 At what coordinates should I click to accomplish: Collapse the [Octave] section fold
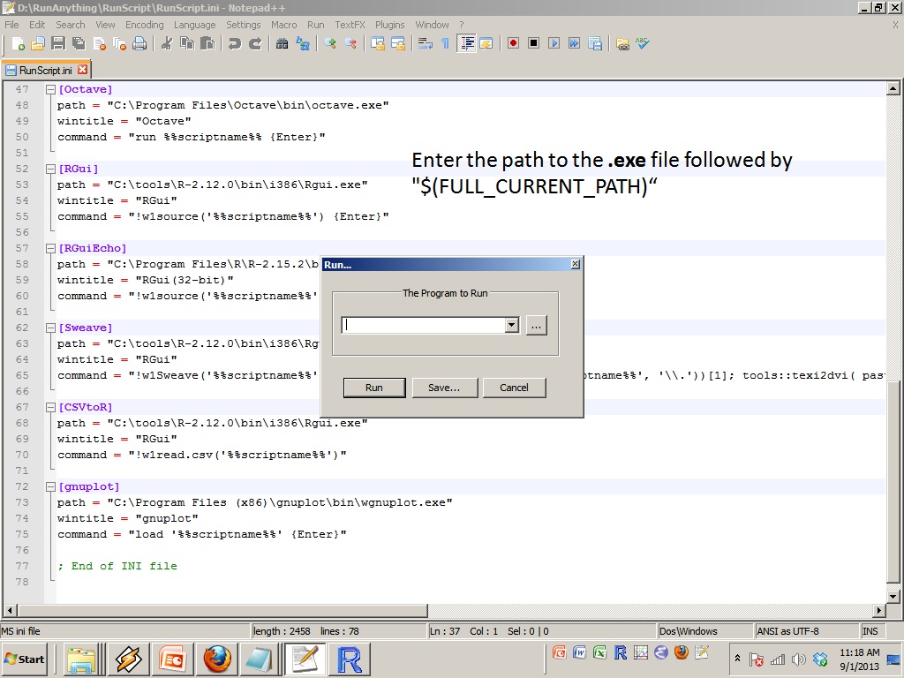click(x=50, y=89)
